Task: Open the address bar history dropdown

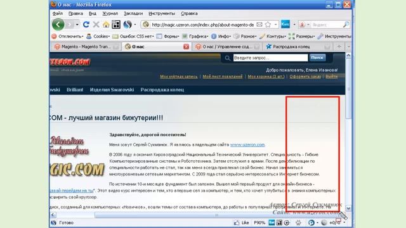Action: click(276, 25)
